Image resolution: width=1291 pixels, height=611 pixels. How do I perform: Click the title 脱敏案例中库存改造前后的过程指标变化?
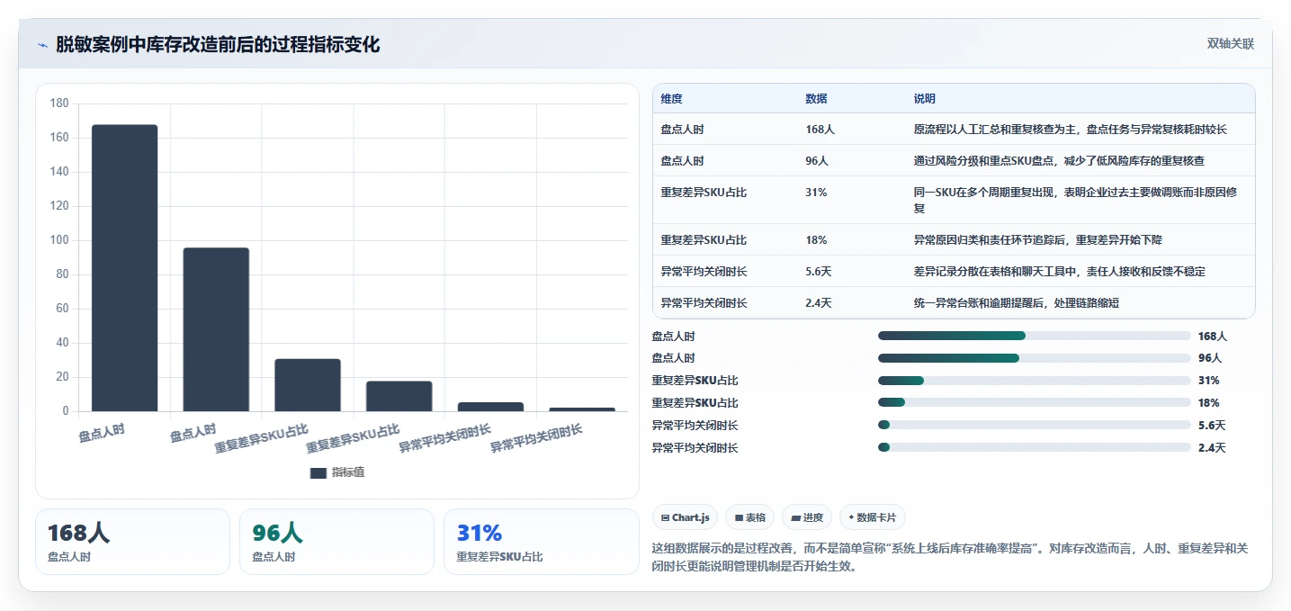pos(218,45)
